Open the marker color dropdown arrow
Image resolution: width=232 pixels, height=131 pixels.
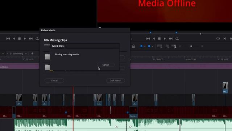pos(153,46)
